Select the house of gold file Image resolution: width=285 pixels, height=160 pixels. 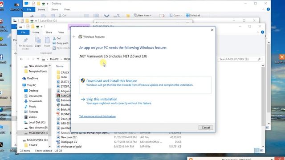(x=69, y=146)
